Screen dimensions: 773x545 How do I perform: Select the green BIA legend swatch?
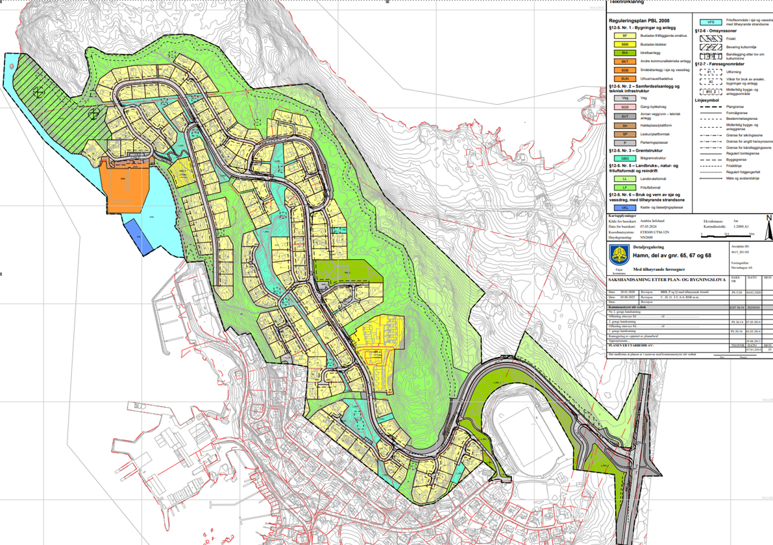click(624, 52)
